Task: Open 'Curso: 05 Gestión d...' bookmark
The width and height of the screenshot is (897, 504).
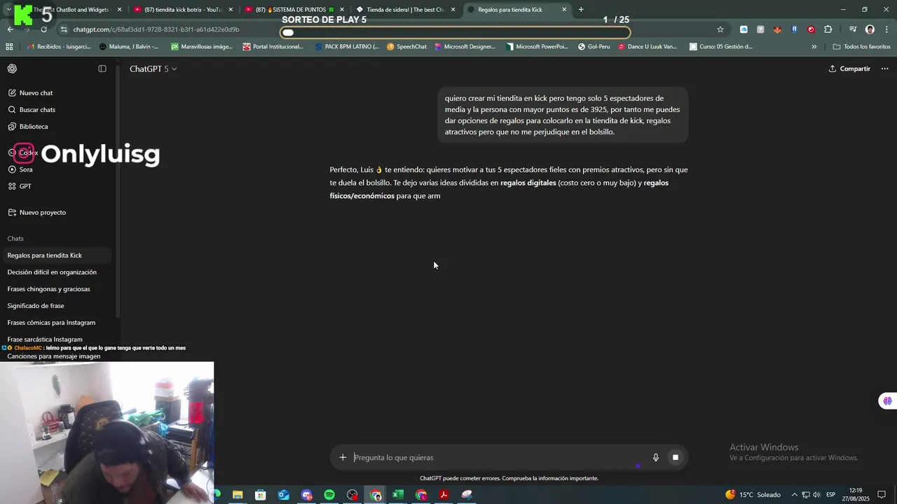Action: 721,47
